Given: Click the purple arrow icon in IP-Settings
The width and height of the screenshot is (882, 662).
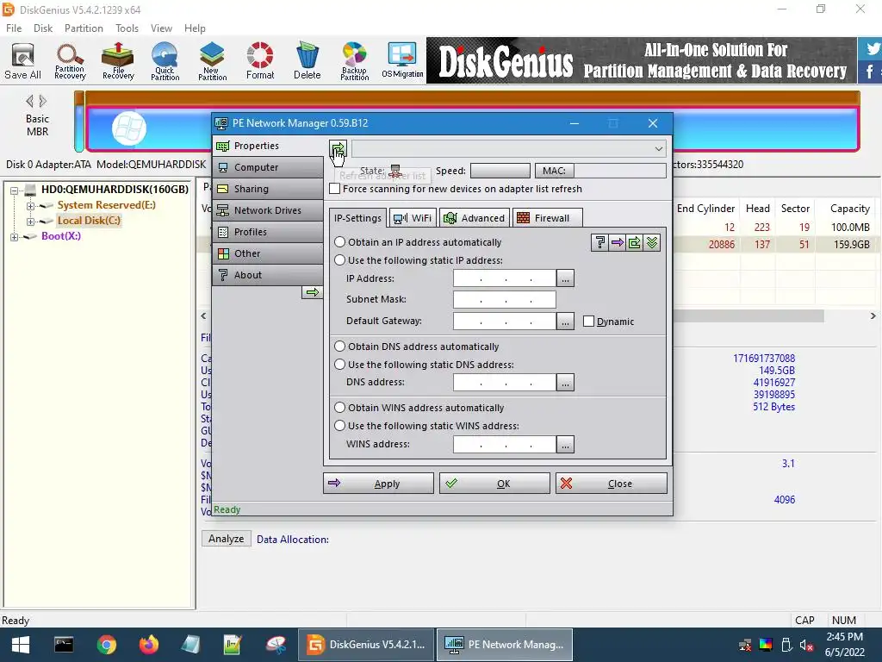Looking at the screenshot, I should [x=617, y=242].
